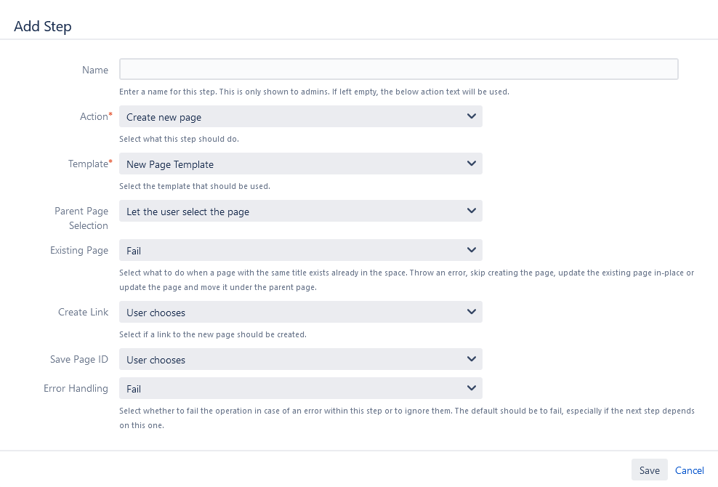Click the chevron on the Error Handling dropdown
The image size is (718, 487).
(471, 388)
